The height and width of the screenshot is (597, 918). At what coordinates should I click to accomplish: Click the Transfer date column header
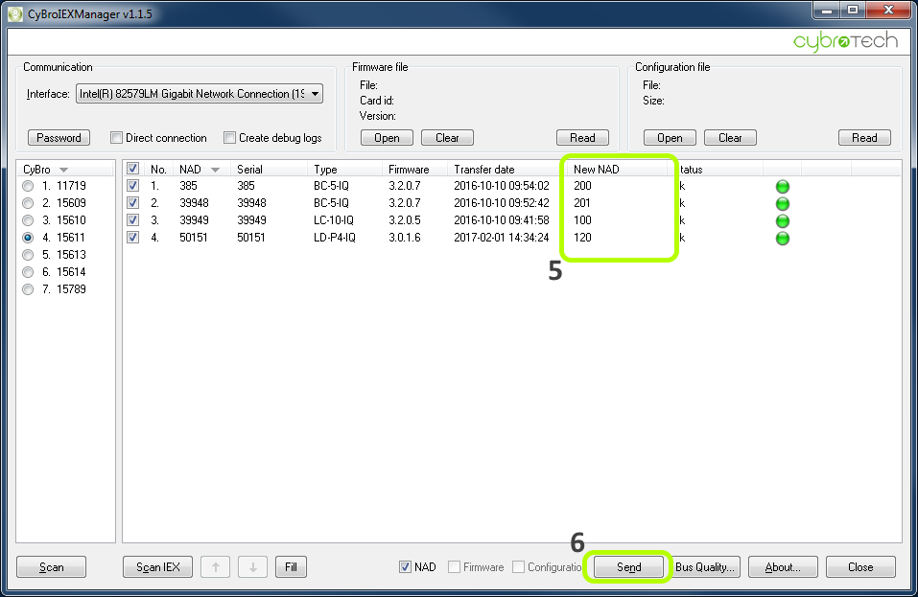484,170
